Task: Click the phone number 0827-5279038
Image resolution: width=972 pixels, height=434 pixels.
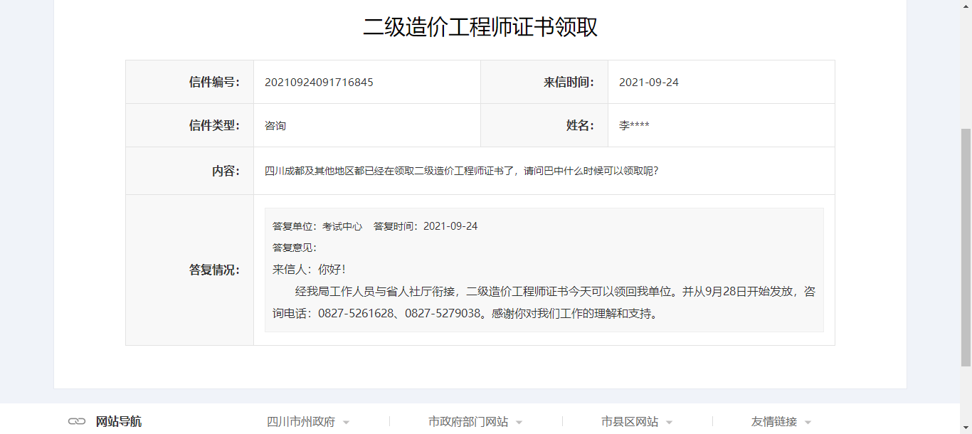Action: pyautogui.click(x=443, y=314)
